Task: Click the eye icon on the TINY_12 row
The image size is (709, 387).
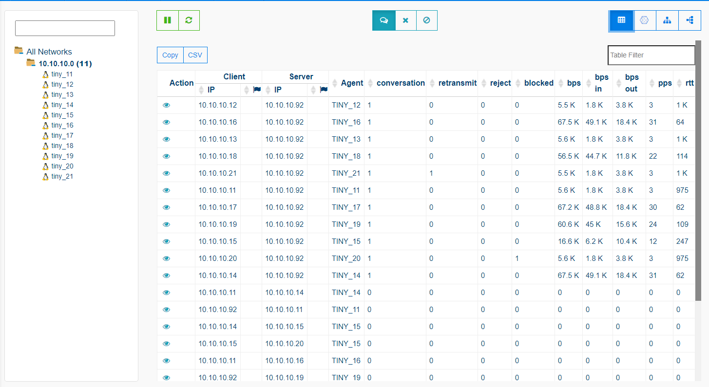Action: 167,105
